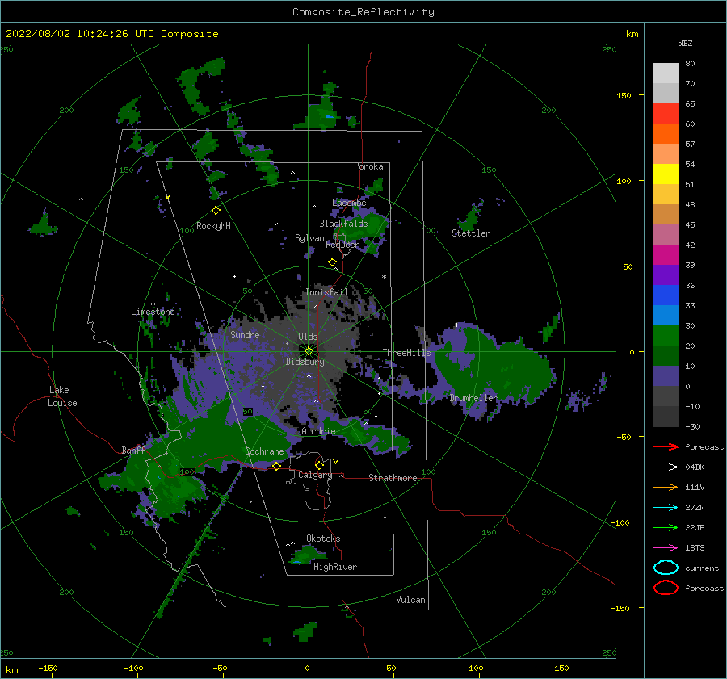The width and height of the screenshot is (727, 679).
Task: Pick the blue 36–33 dBZ swatch
Action: (666, 295)
